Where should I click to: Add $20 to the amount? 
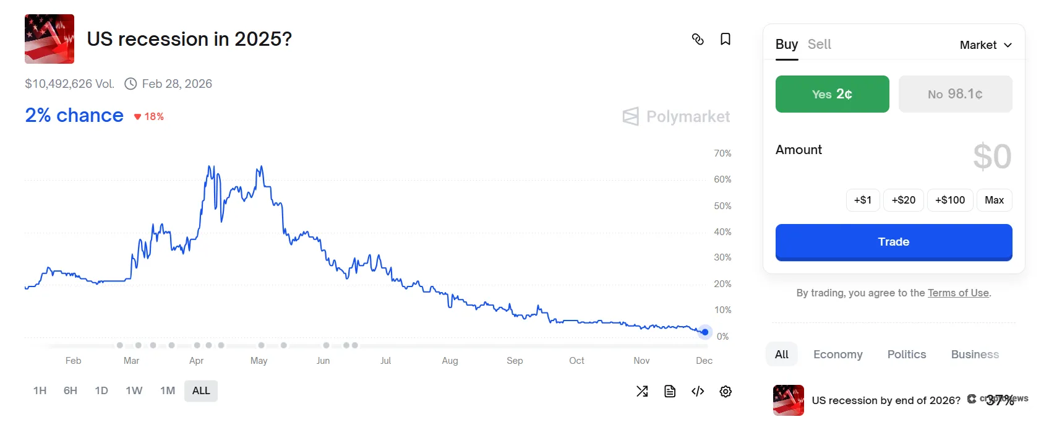pyautogui.click(x=903, y=200)
